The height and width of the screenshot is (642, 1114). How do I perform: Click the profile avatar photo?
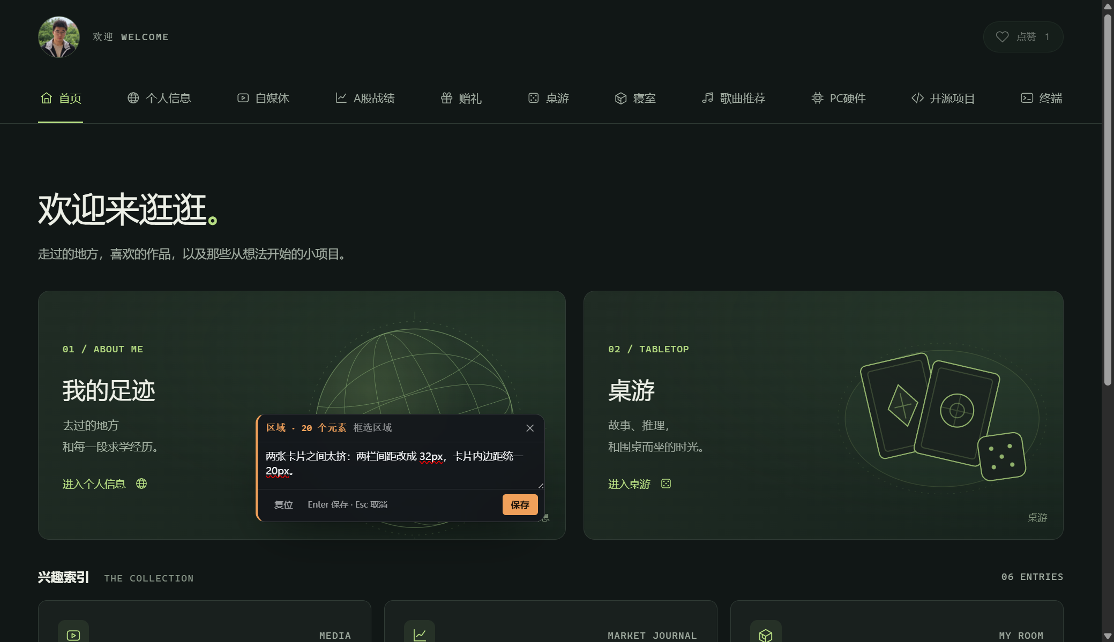(59, 37)
